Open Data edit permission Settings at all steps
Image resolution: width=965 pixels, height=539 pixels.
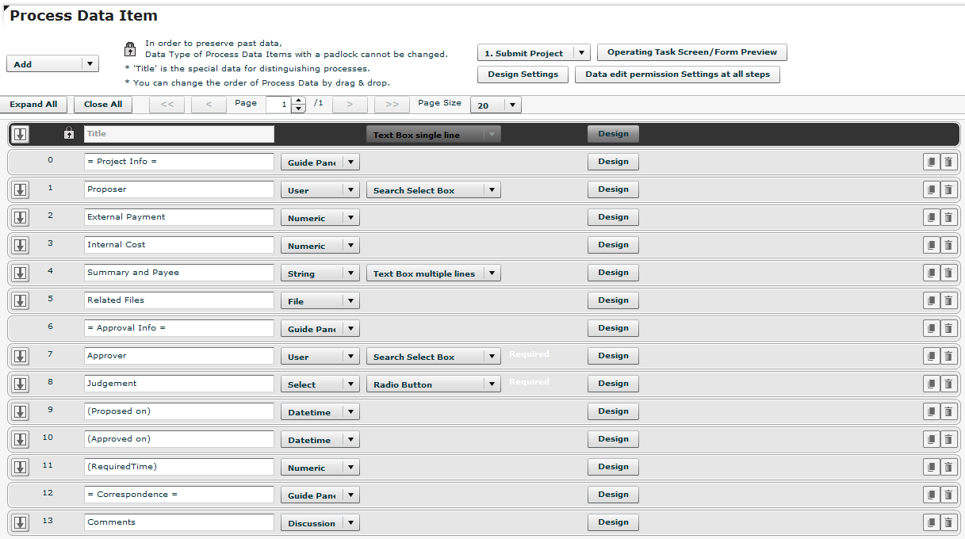pos(677,74)
